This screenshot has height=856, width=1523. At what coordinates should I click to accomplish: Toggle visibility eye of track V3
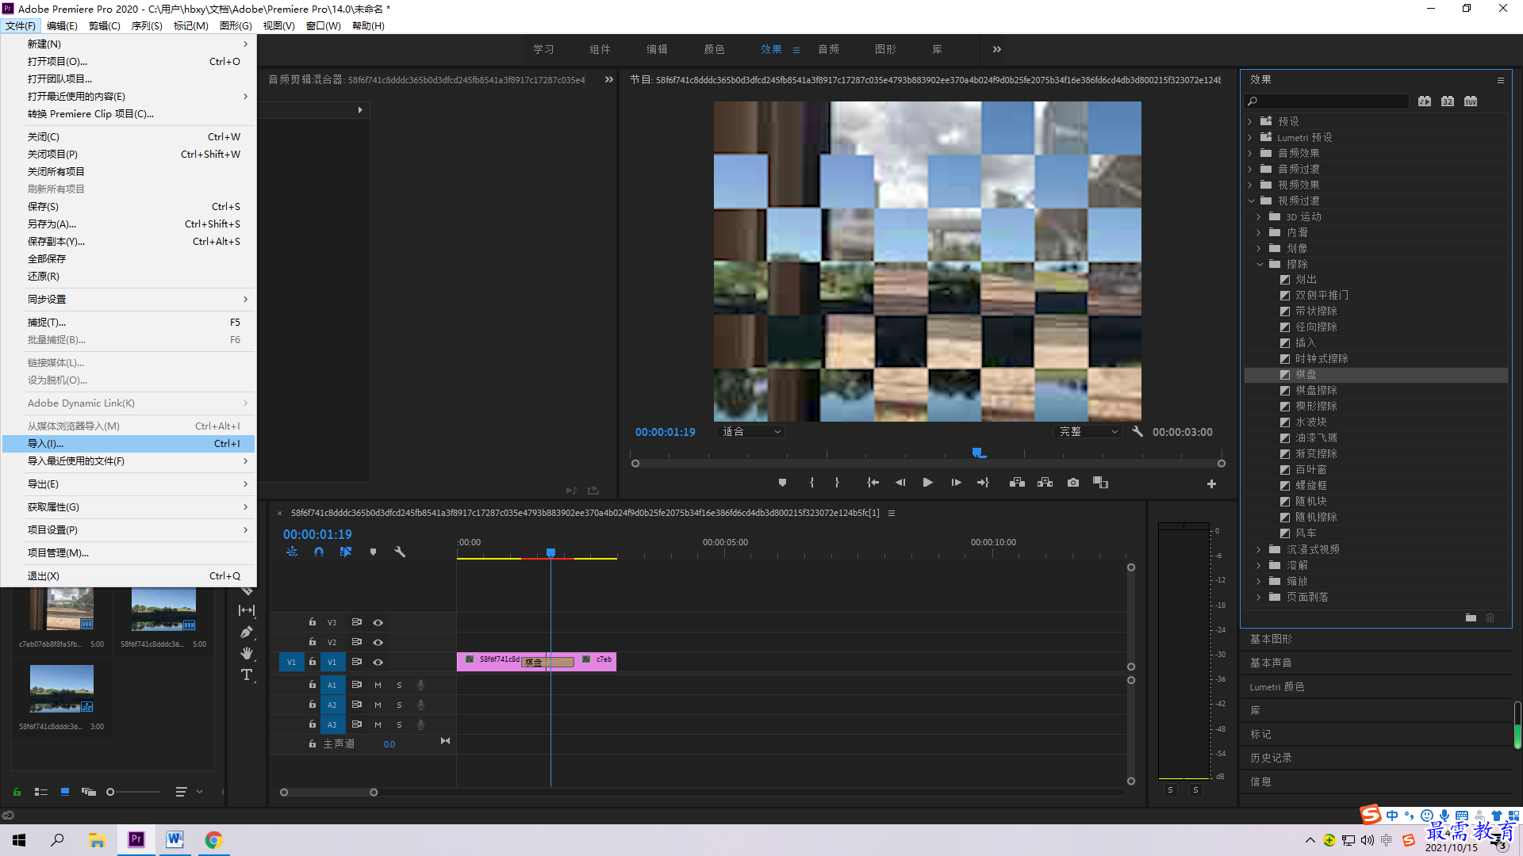pyautogui.click(x=378, y=623)
